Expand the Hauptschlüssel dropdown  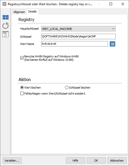point(78,29)
